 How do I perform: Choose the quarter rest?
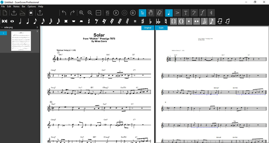(x=89, y=21)
